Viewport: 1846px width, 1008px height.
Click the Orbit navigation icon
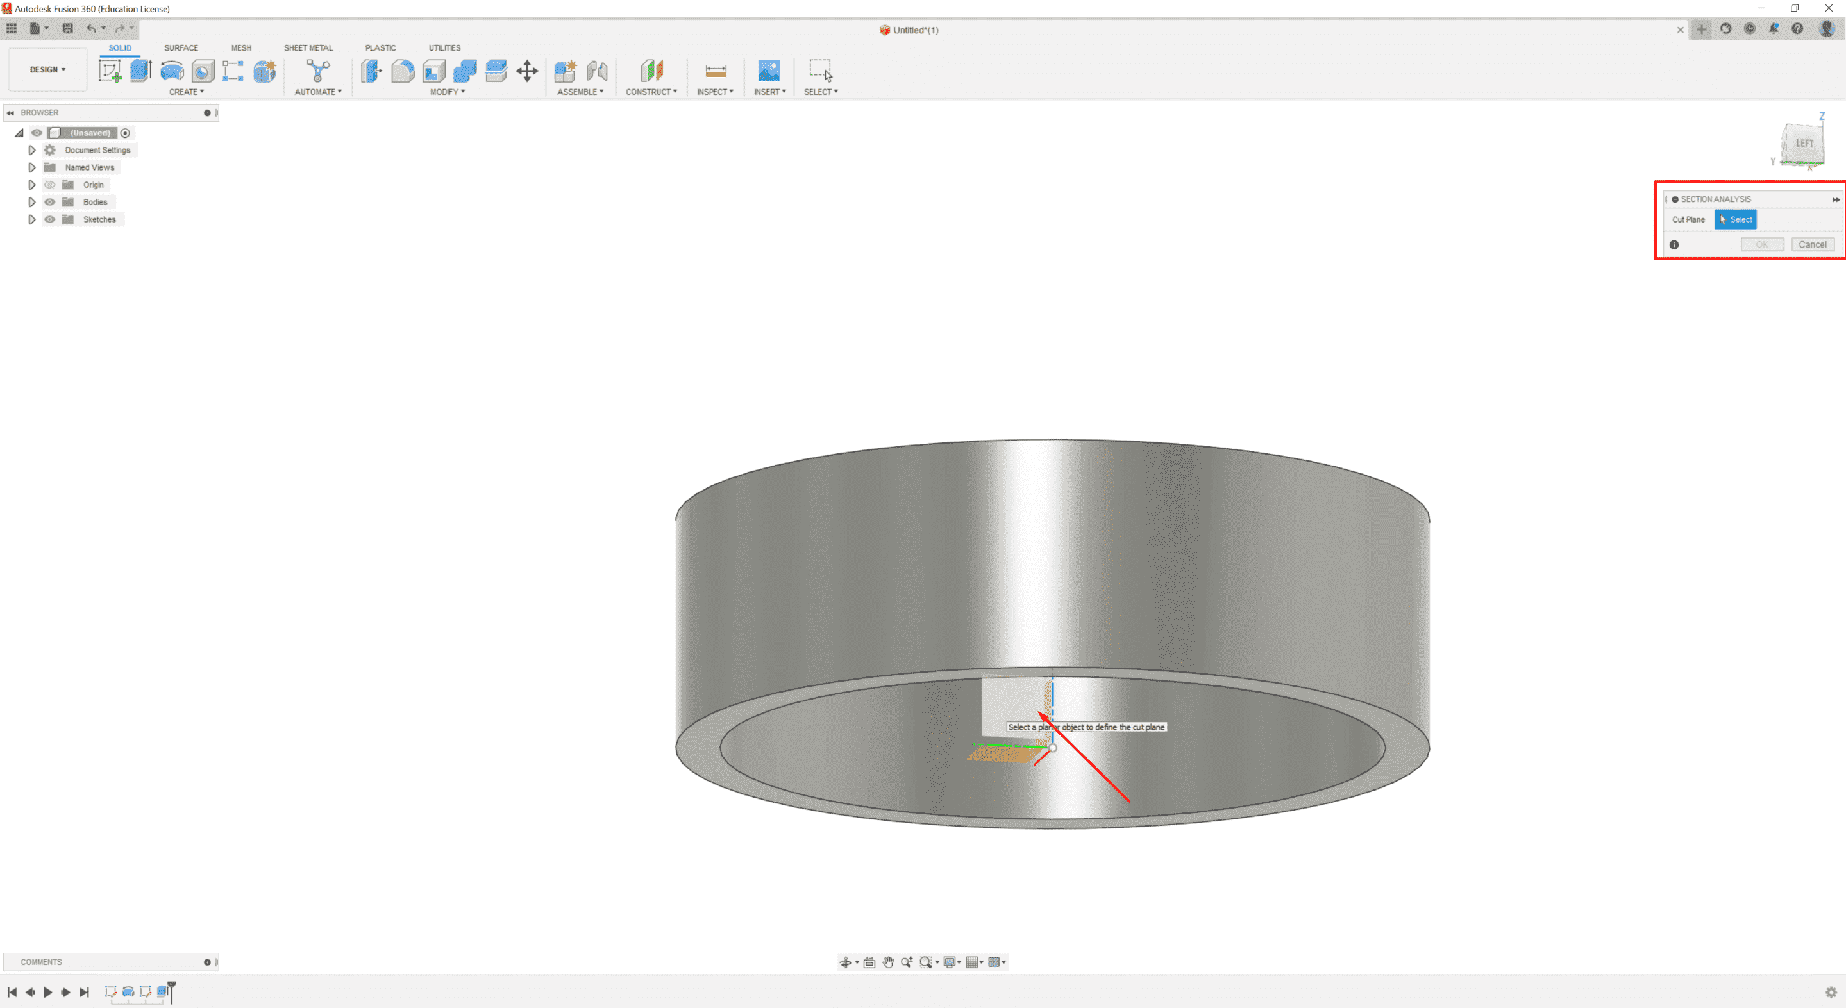(x=846, y=962)
